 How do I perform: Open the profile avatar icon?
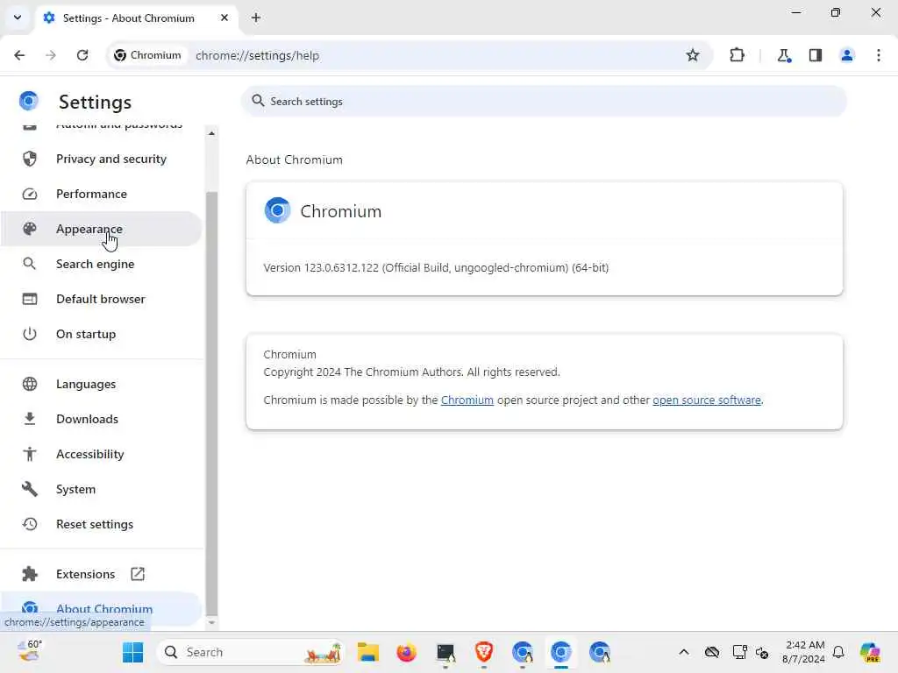846,55
